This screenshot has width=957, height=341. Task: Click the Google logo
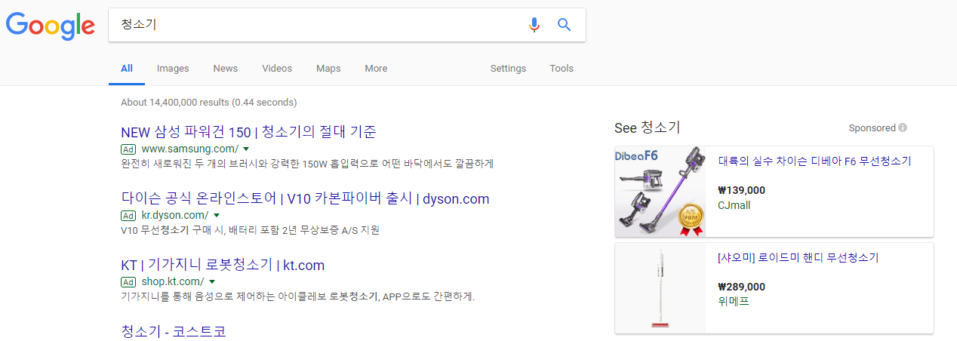(x=51, y=26)
